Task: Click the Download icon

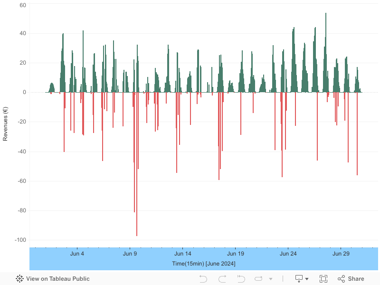Action: click(x=299, y=279)
